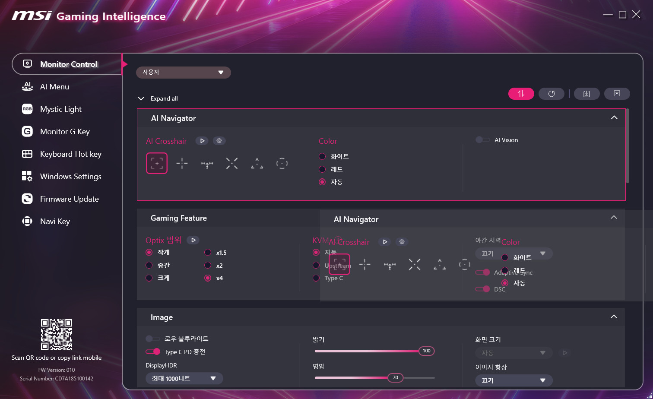This screenshot has height=399, width=653.
Task: Click the Firmware Update sidebar icon
Action: click(x=27, y=199)
